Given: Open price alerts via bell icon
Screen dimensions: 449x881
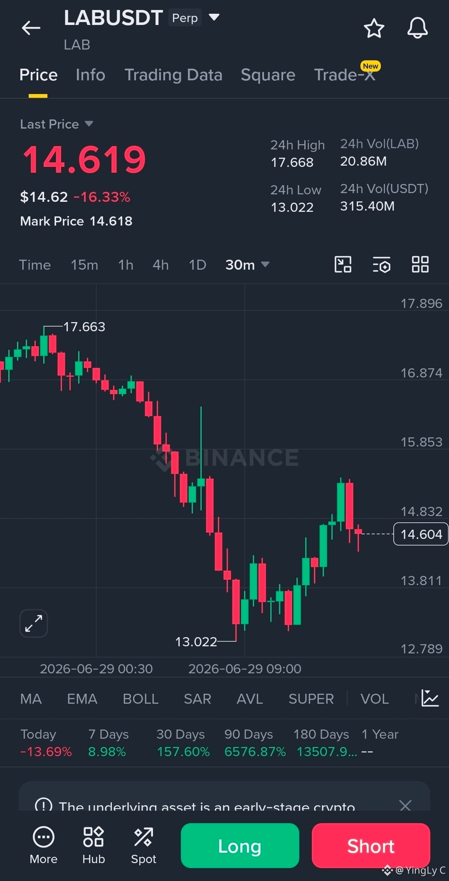Looking at the screenshot, I should [417, 28].
